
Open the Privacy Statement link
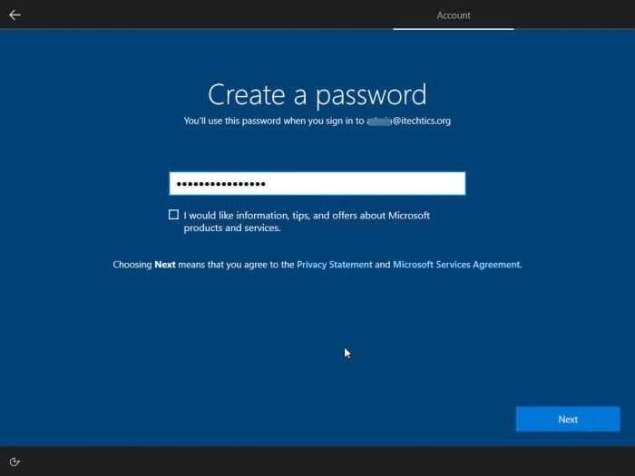[334, 265]
